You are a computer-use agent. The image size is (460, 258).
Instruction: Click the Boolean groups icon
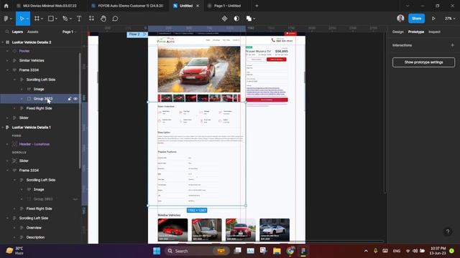click(x=249, y=19)
